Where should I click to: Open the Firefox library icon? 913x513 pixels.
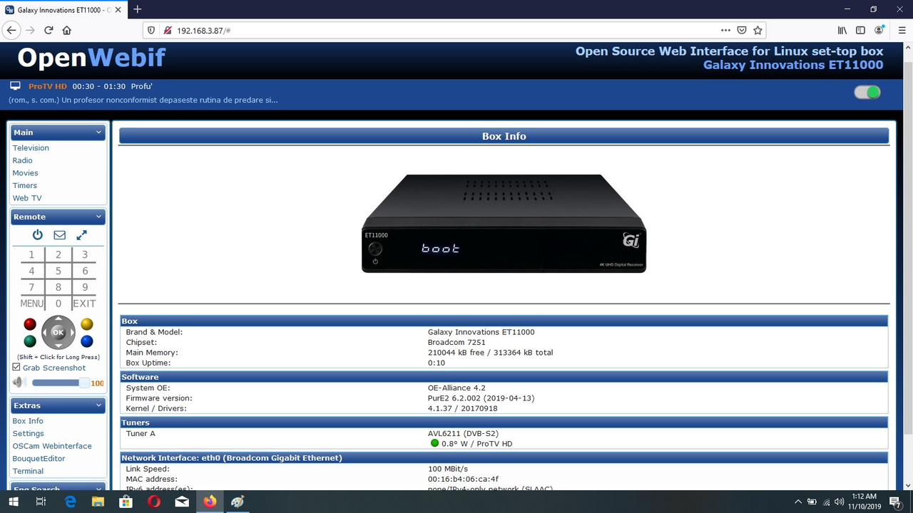pyautogui.click(x=842, y=31)
